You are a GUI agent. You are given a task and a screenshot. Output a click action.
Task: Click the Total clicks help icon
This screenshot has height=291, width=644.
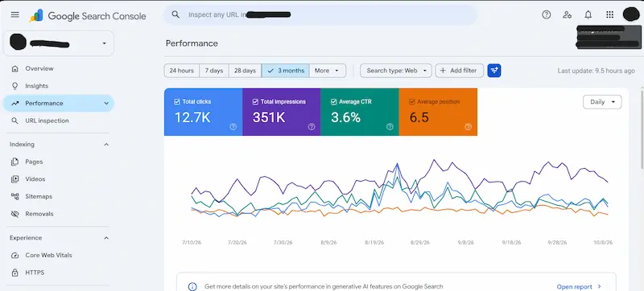coord(233,127)
